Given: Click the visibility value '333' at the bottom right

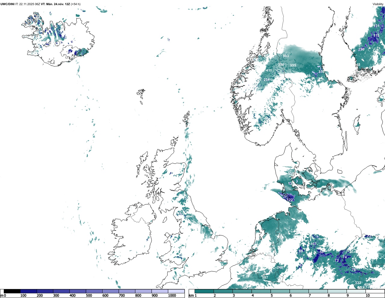Looking at the screenshot, I should (x=358, y=283).
